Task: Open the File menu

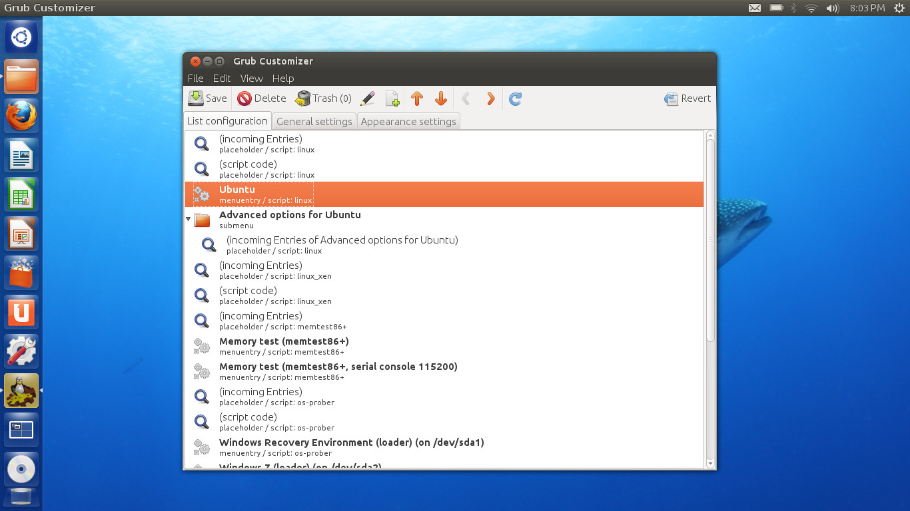Action: (x=196, y=78)
